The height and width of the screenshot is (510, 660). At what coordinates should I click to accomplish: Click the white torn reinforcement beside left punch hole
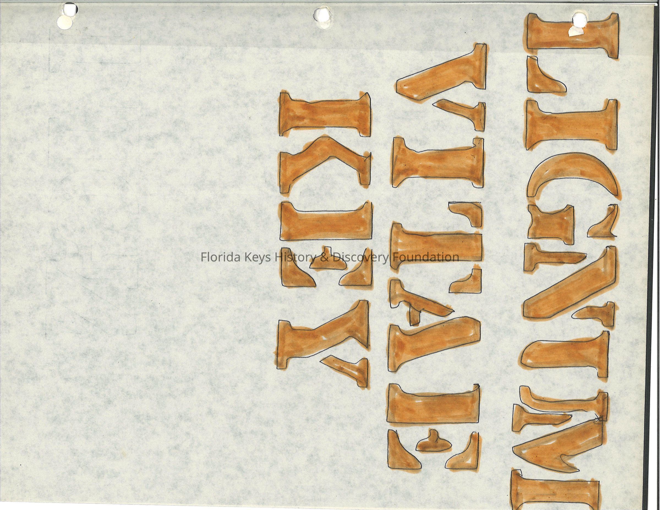pos(64,23)
